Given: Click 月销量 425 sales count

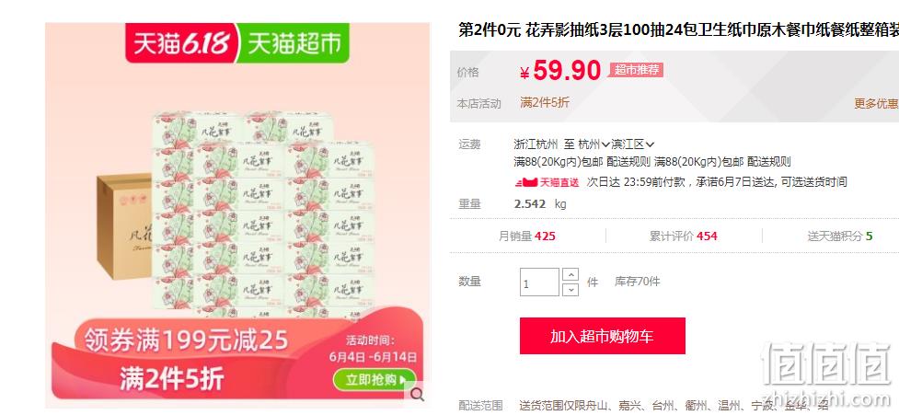Looking at the screenshot, I should [x=527, y=236].
